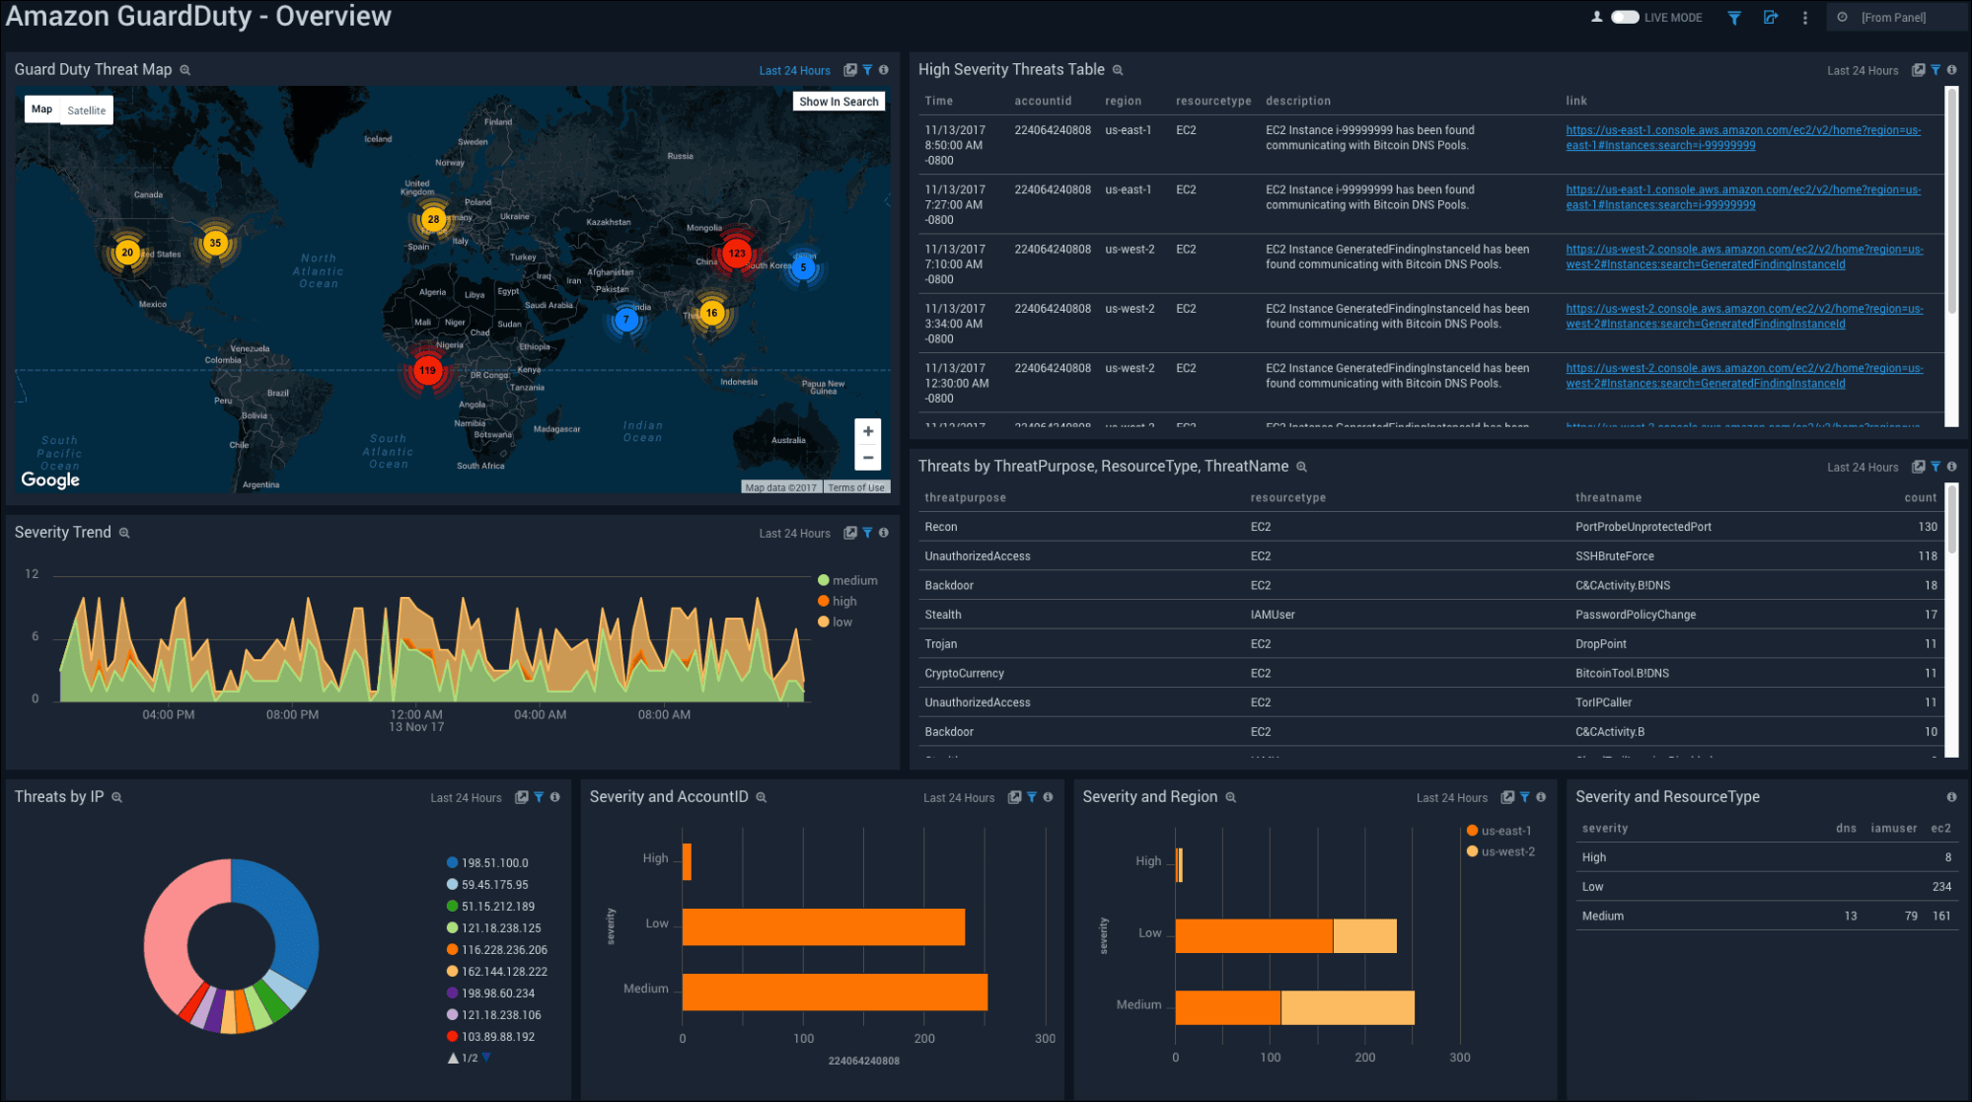Click info icon on Severity and ResourceType panel
Viewport: 1972px width, 1103px height.
pos(1951,797)
